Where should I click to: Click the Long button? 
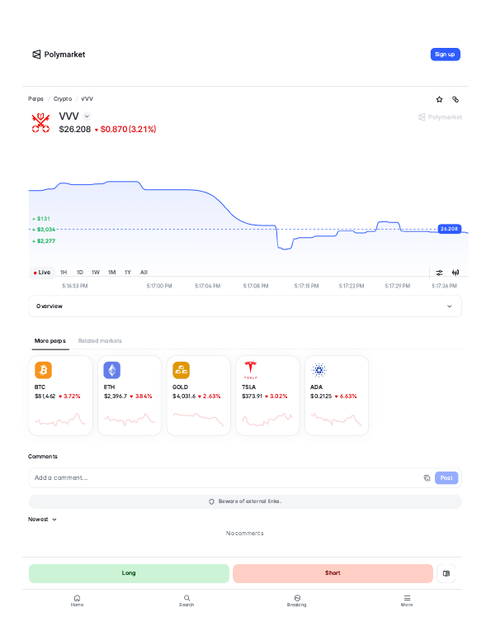coord(129,573)
